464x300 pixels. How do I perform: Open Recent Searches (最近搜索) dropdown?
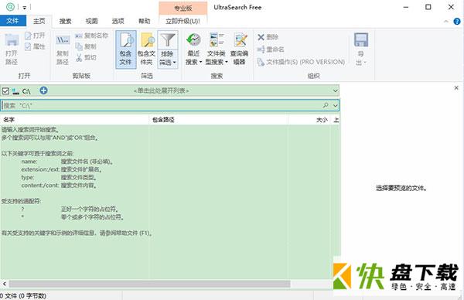pos(194,49)
